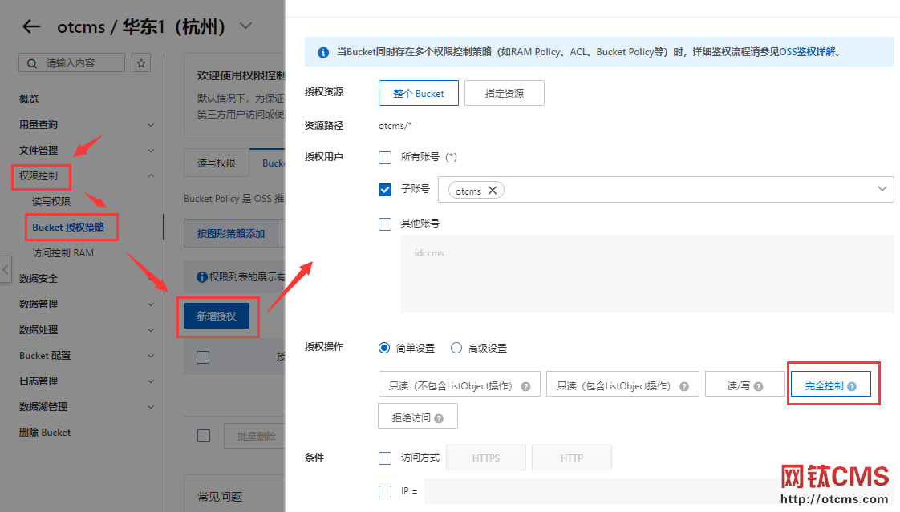Select the 高级设置 radio button
The image size is (900, 512).
(455, 347)
